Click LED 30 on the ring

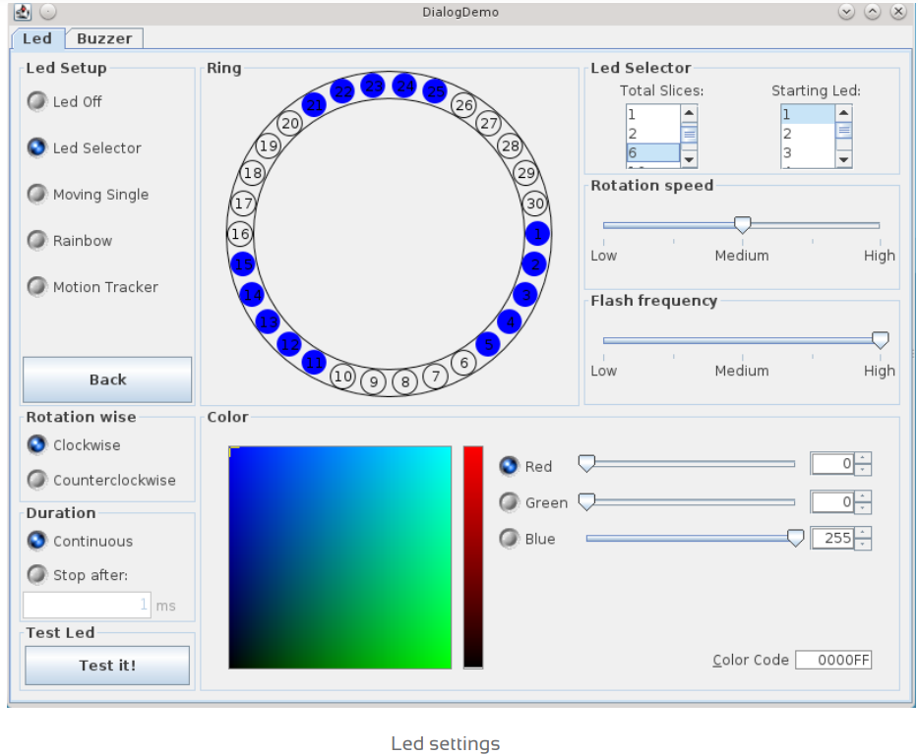tap(534, 204)
